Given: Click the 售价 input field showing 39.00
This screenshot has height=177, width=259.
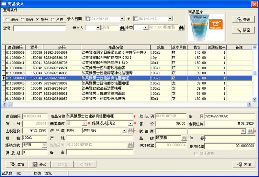Looking at the screenshot, I should [171, 124].
